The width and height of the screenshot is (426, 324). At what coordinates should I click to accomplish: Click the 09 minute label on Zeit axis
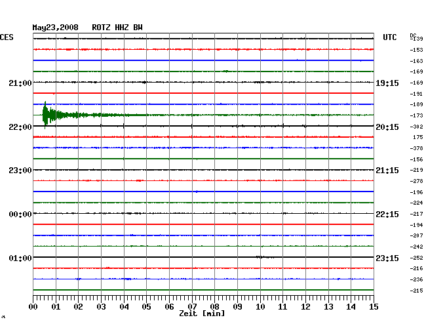[x=237, y=307]
